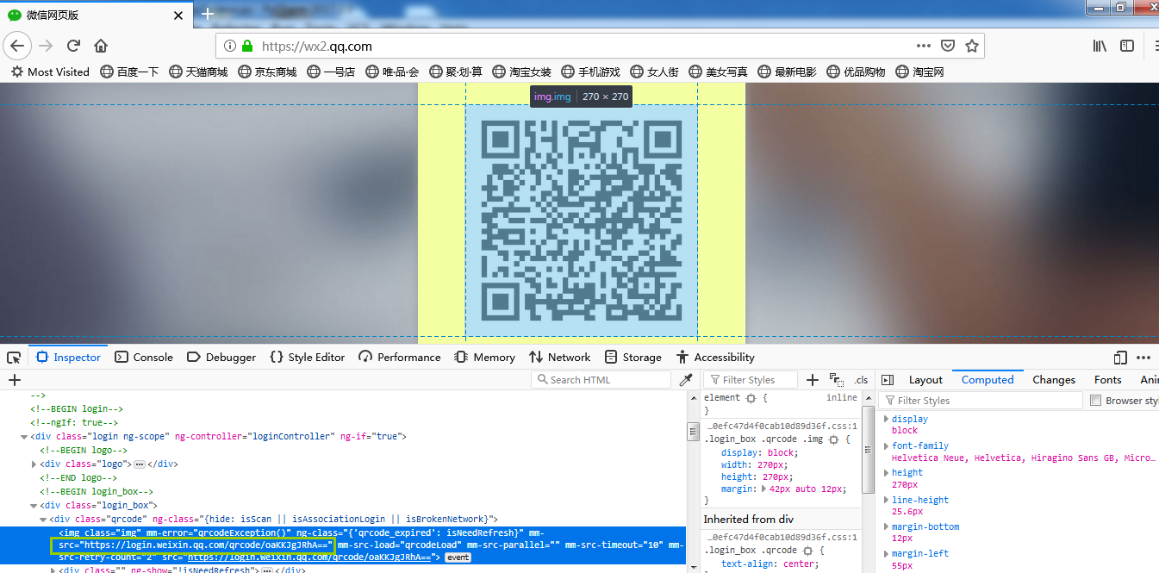The width and height of the screenshot is (1159, 573).
Task: Collapse the div class="login_box" node
Action: coord(34,506)
